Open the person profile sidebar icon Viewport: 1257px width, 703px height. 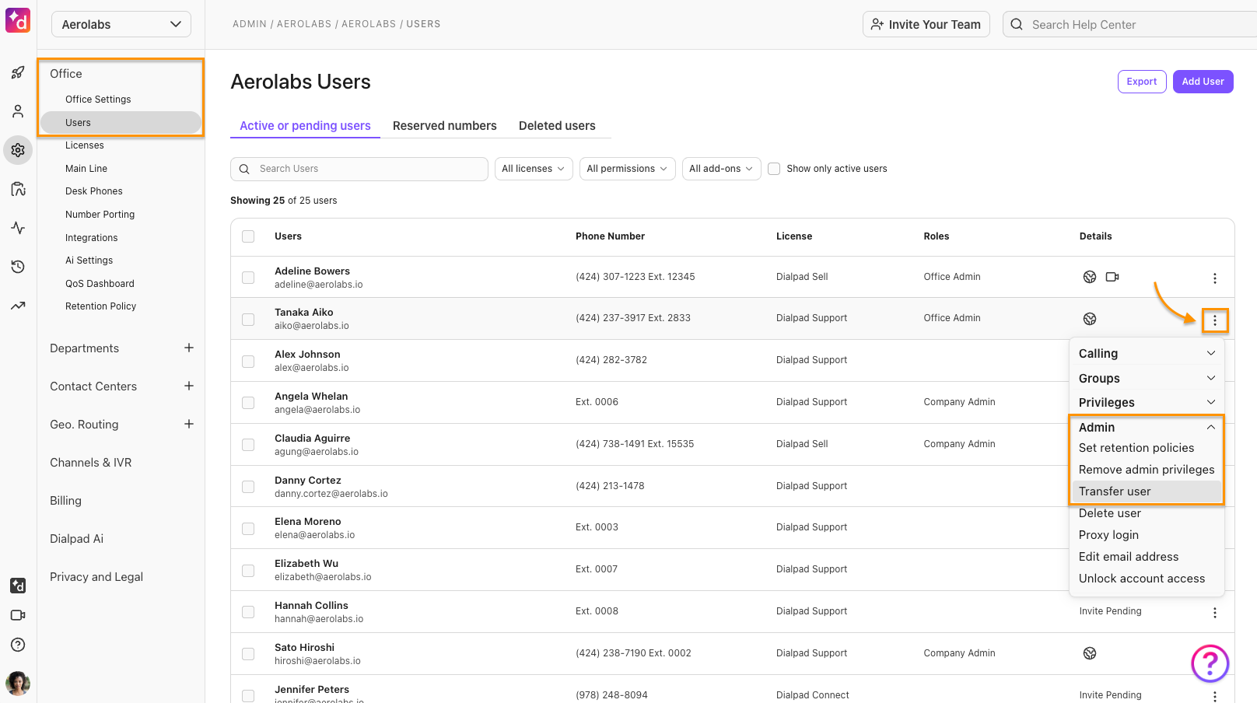coord(18,111)
